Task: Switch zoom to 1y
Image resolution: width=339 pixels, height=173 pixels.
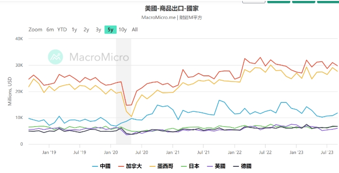Action: pyautogui.click(x=74, y=30)
